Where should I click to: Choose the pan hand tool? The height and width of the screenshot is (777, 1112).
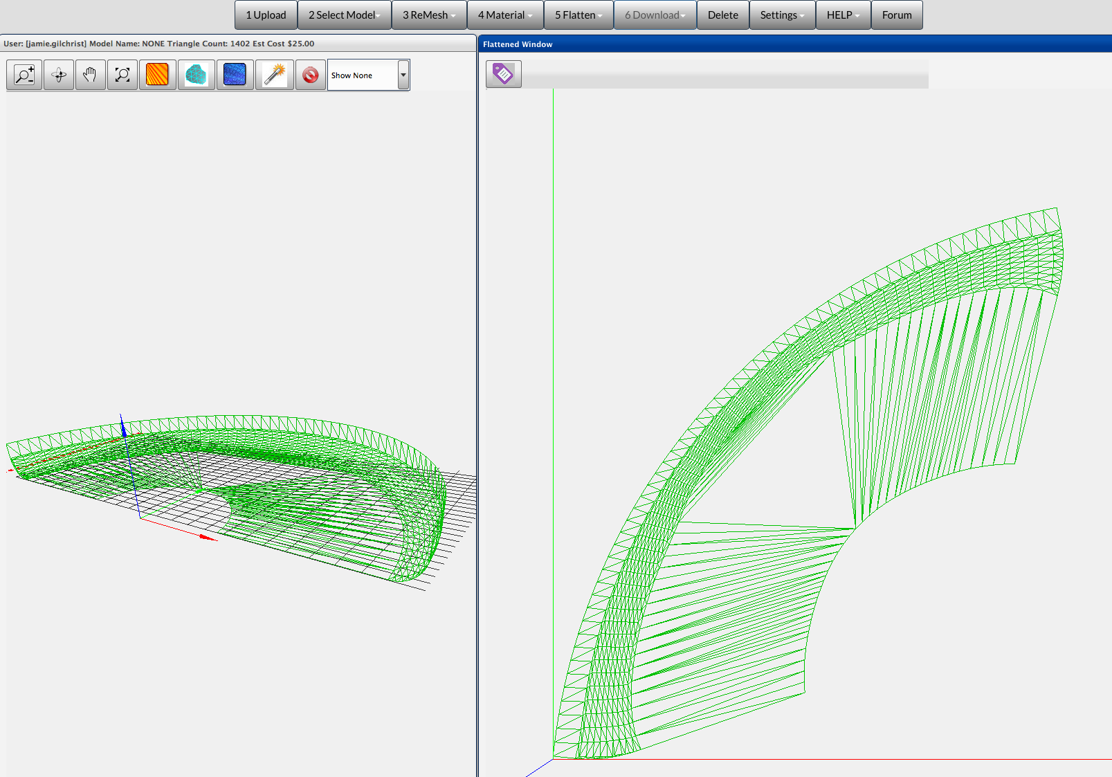pyautogui.click(x=90, y=75)
